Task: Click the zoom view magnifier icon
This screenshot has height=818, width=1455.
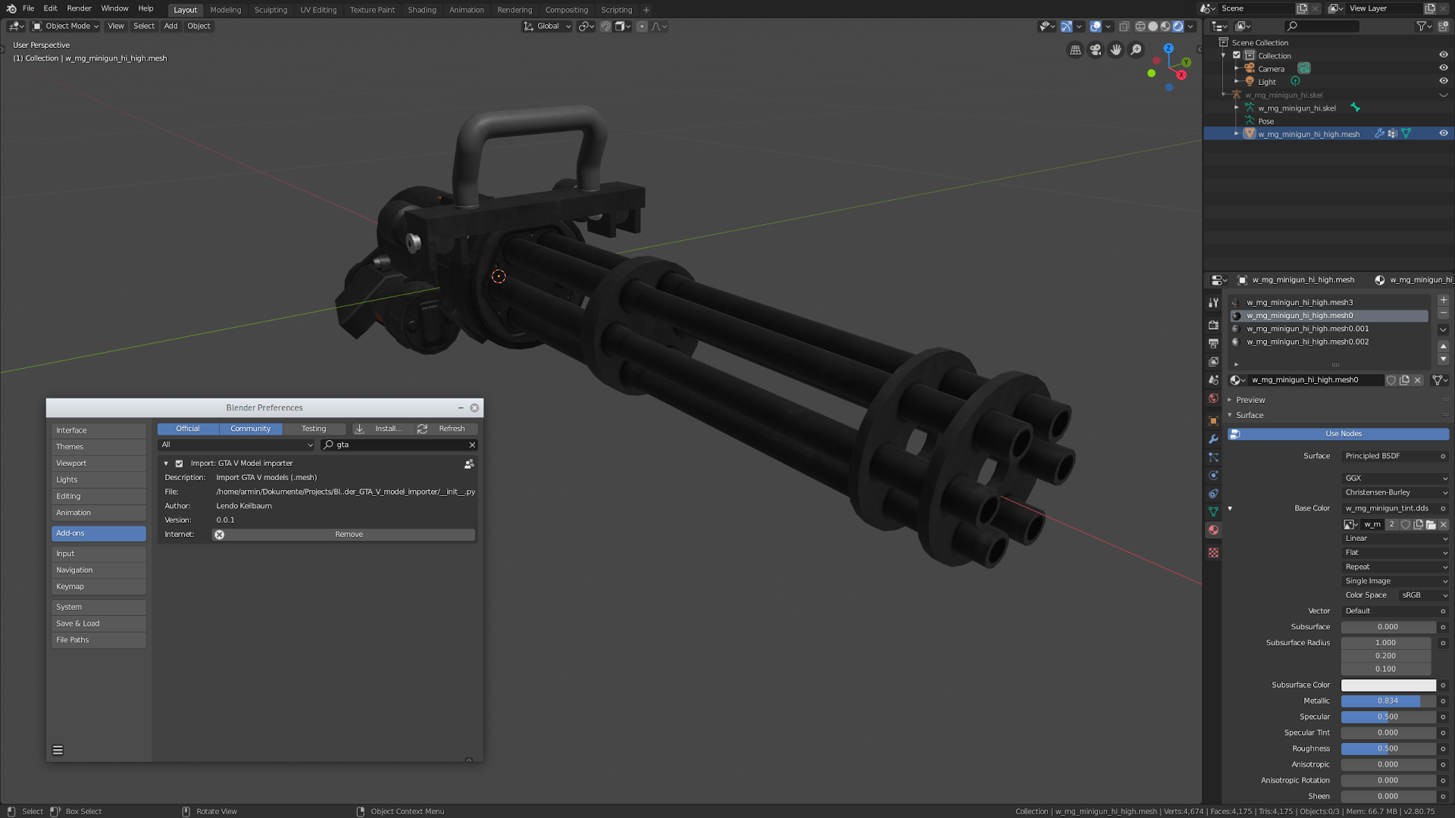Action: coord(1136,50)
